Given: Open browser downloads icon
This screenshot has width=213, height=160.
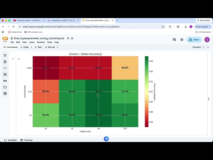Looking at the screenshot, I should pyautogui.click(x=186, y=27).
